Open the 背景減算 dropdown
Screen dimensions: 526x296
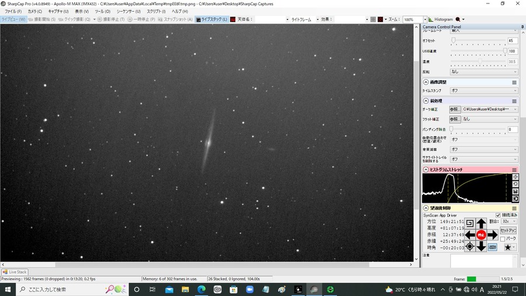click(484, 149)
